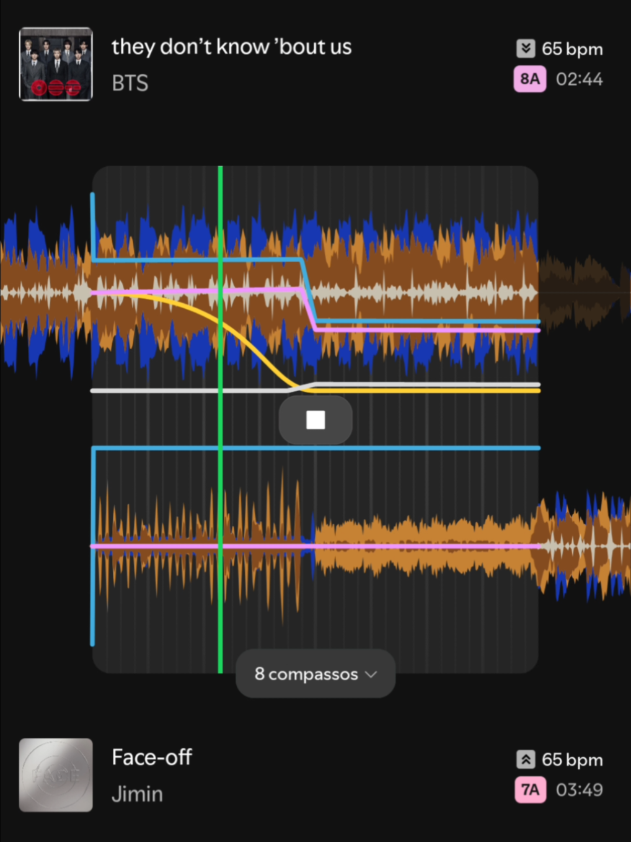The image size is (631, 842).
Task: Click the Face-off track's 65 bpm value
Action: pyautogui.click(x=572, y=760)
